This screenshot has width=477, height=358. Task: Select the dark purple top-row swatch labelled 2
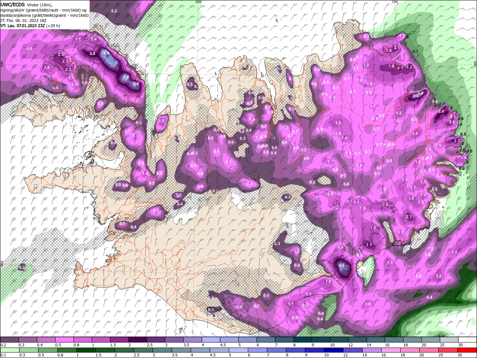pyautogui.click(x=138, y=340)
